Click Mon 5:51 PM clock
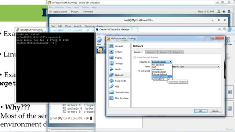The height and width of the screenshot is (132, 235). 206,12
